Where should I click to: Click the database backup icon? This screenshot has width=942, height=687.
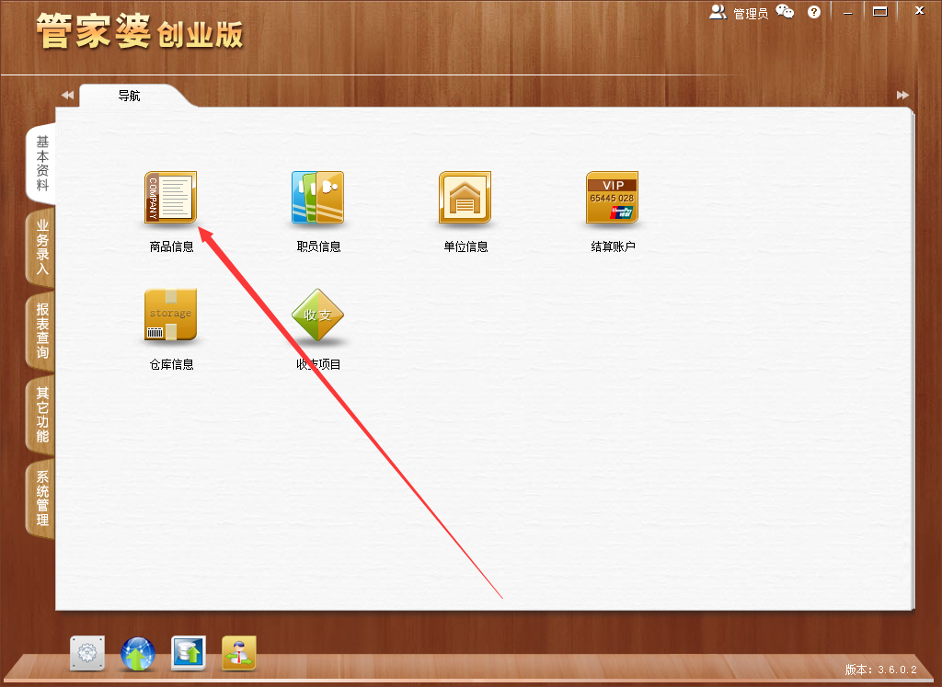tap(188, 654)
